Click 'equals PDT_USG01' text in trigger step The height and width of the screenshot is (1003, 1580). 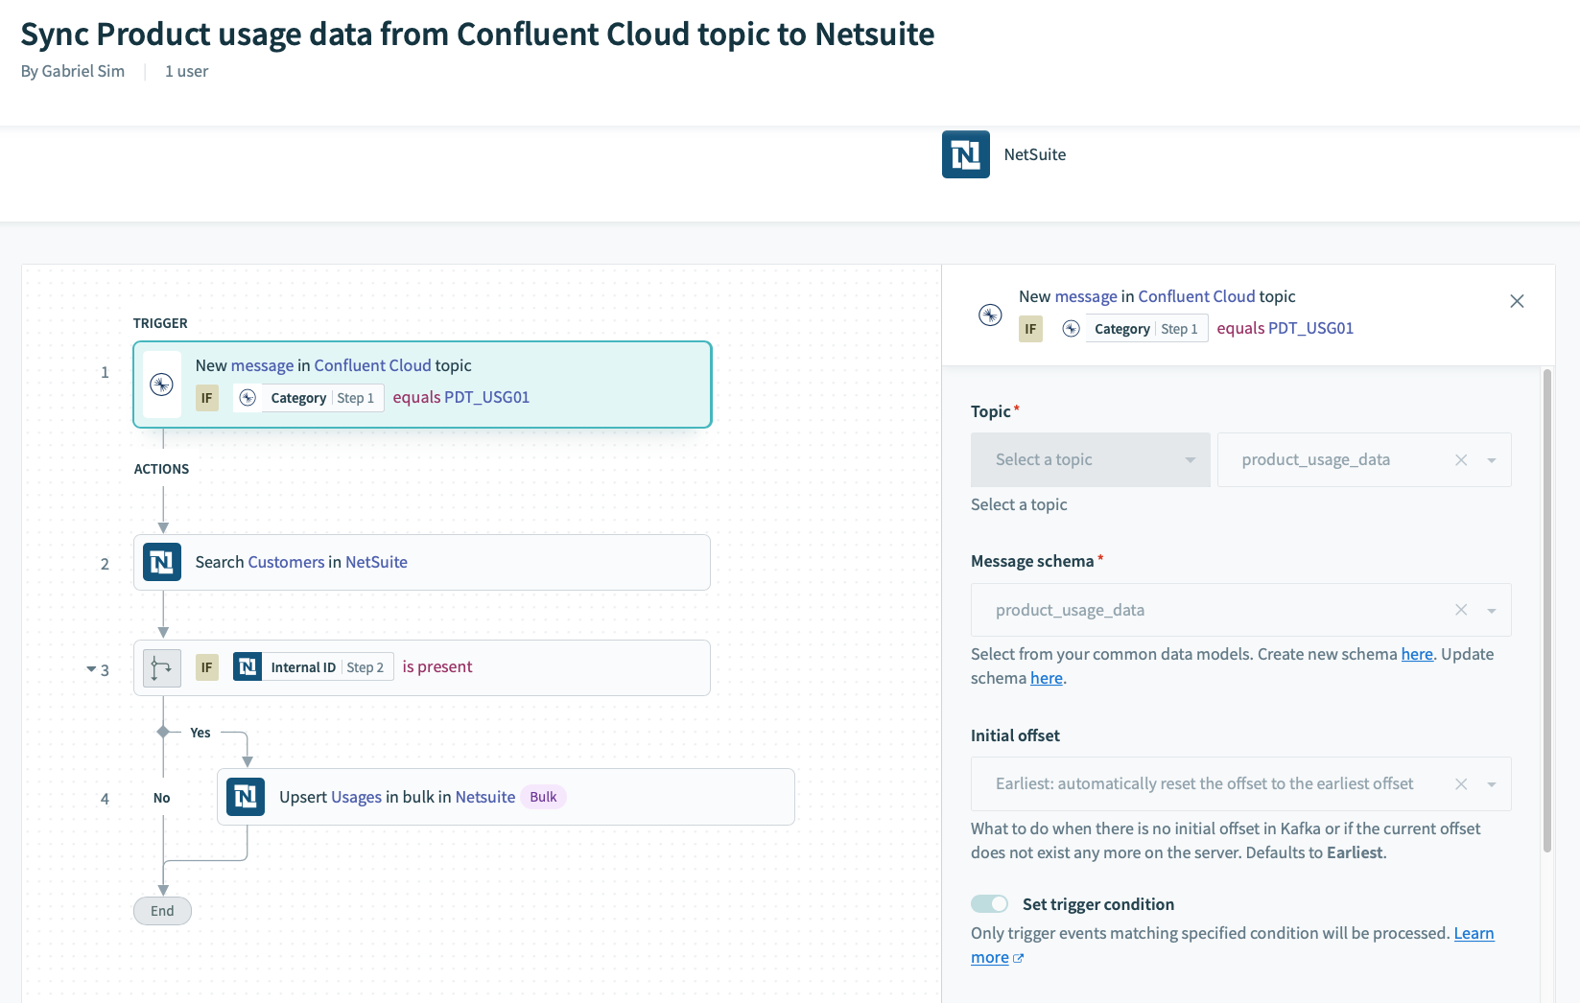point(461,397)
